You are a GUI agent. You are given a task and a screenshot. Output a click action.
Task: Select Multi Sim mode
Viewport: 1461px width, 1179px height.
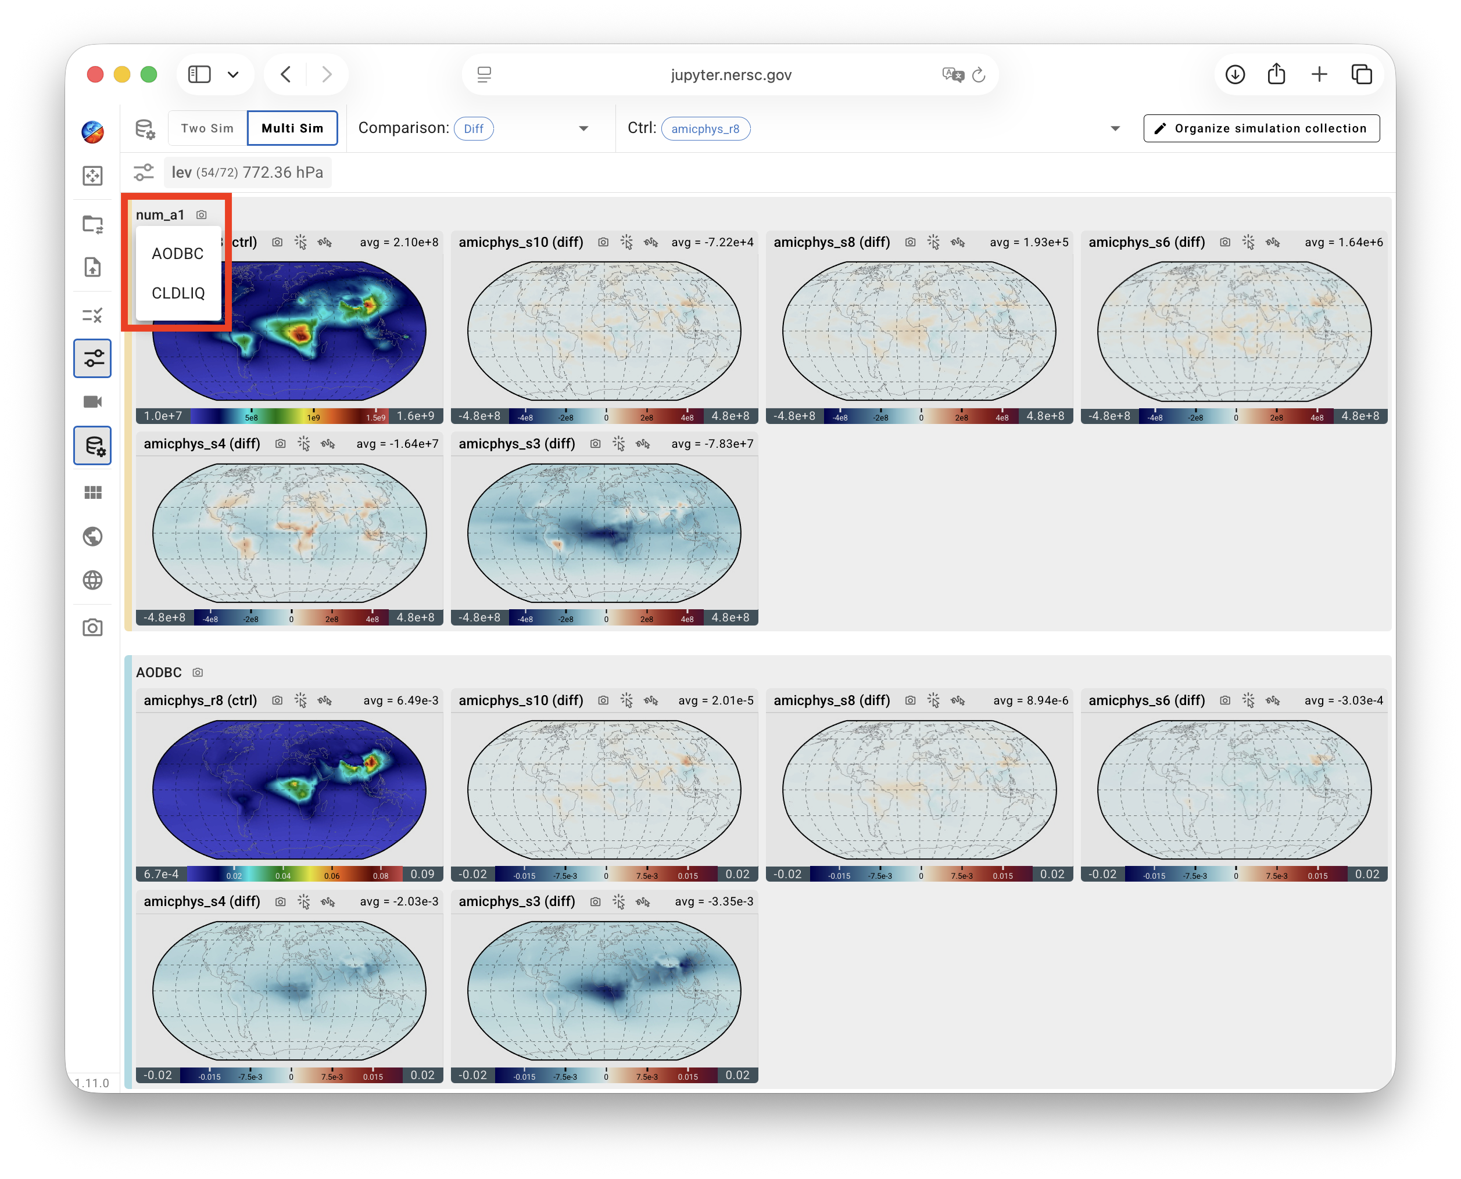click(292, 128)
